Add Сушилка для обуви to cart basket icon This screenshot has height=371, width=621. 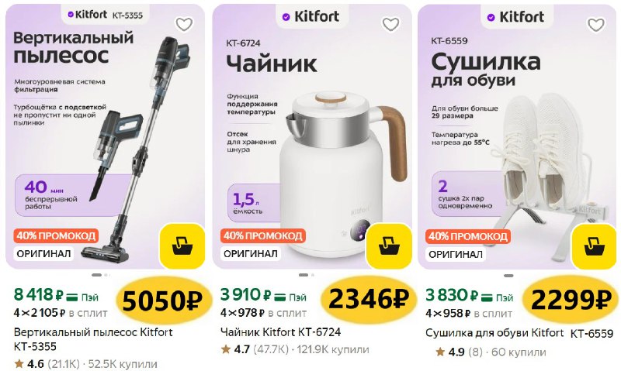[x=595, y=246]
